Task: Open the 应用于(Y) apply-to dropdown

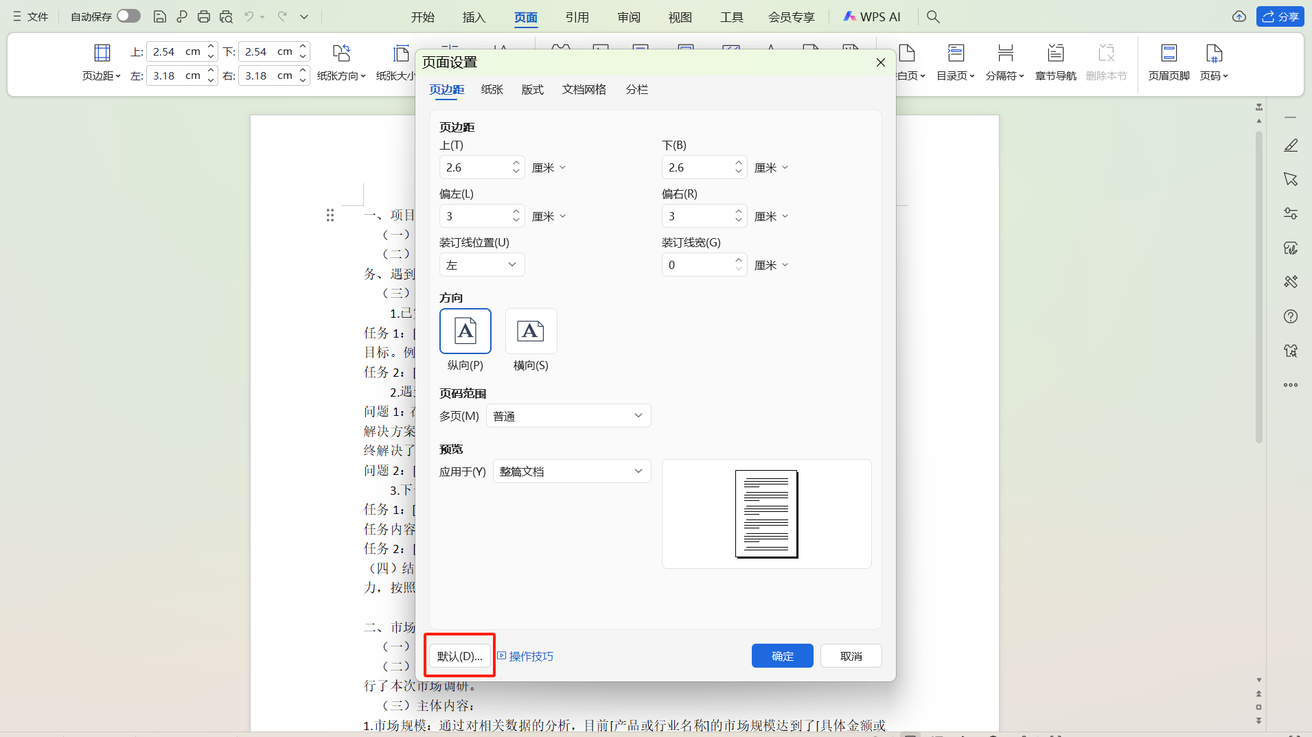Action: (x=571, y=471)
